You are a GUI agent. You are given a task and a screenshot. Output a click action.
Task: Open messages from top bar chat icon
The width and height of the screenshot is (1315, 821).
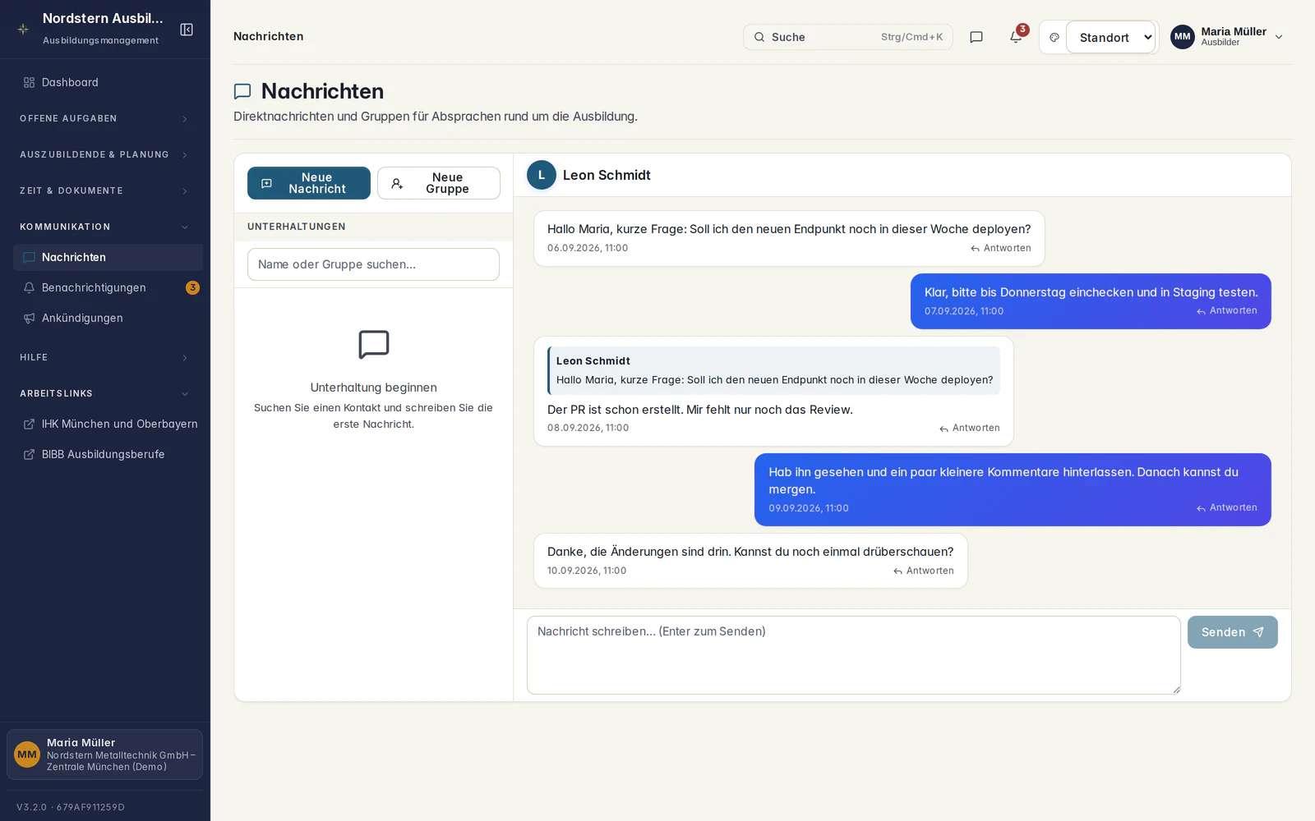click(x=976, y=37)
